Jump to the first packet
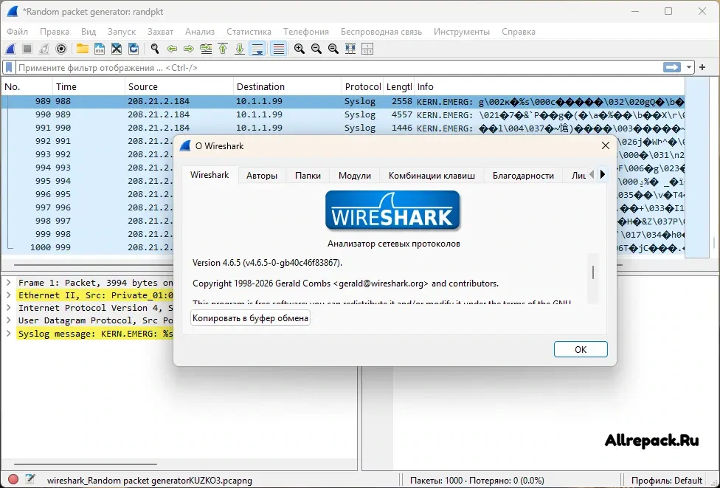Image resolution: width=720 pixels, height=488 pixels. [223, 49]
